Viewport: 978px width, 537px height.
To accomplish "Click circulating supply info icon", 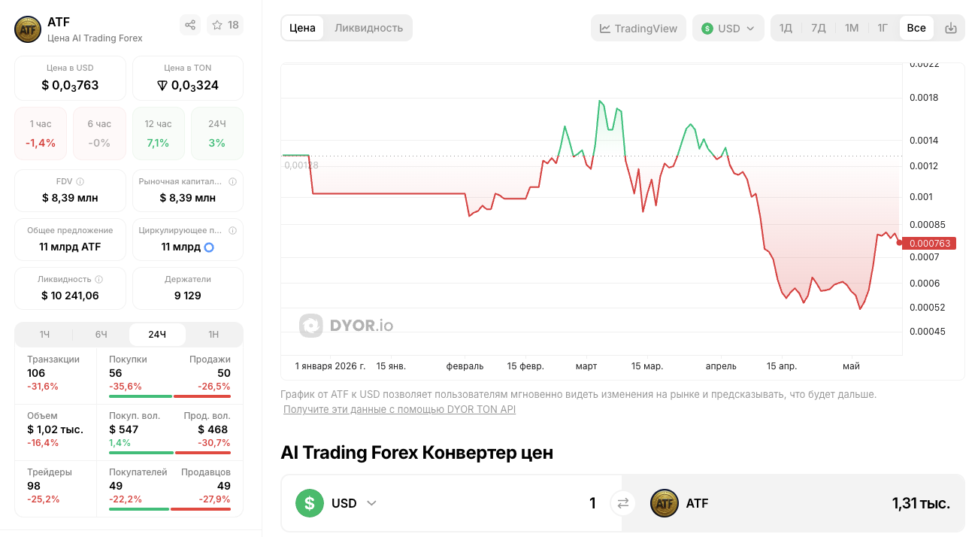I will pos(232,230).
